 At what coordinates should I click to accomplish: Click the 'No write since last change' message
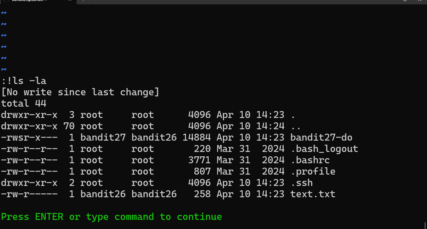[80, 92]
